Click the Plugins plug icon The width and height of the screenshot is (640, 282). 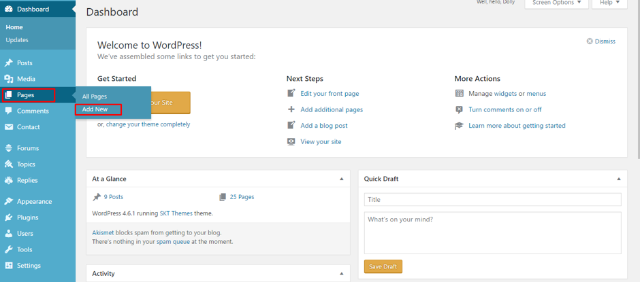click(9, 217)
